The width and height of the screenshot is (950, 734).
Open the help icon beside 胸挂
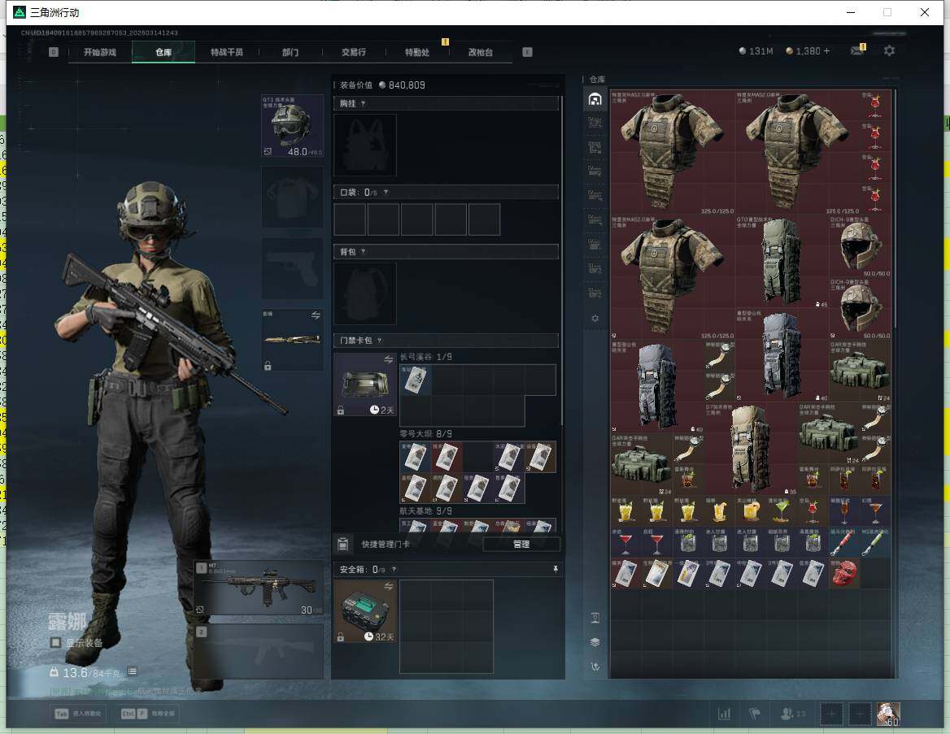click(363, 103)
